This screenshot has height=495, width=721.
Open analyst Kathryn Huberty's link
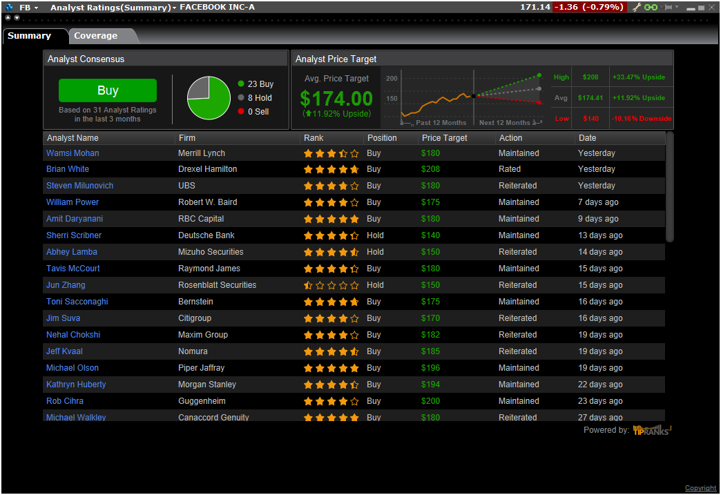tap(76, 385)
